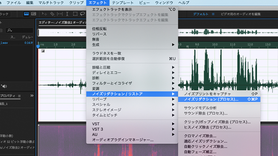Open the マルチトラック menu
This screenshot has width=278, height=156.
(51, 3)
